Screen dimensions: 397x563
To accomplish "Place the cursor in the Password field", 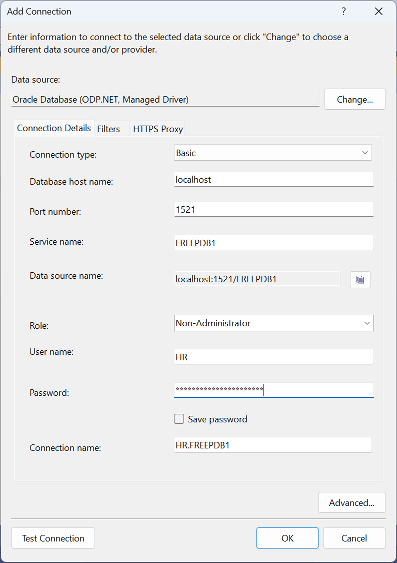I will click(x=273, y=390).
